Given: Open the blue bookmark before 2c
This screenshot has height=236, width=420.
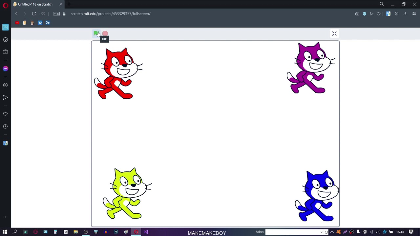Looking at the screenshot, I should pyautogui.click(x=40, y=23).
